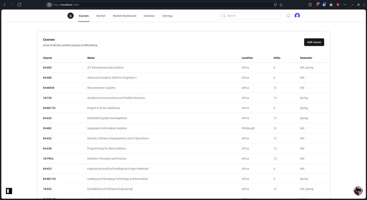This screenshot has height=200, width=367.
Task: Click Embedded System Development
Action: [107, 118]
